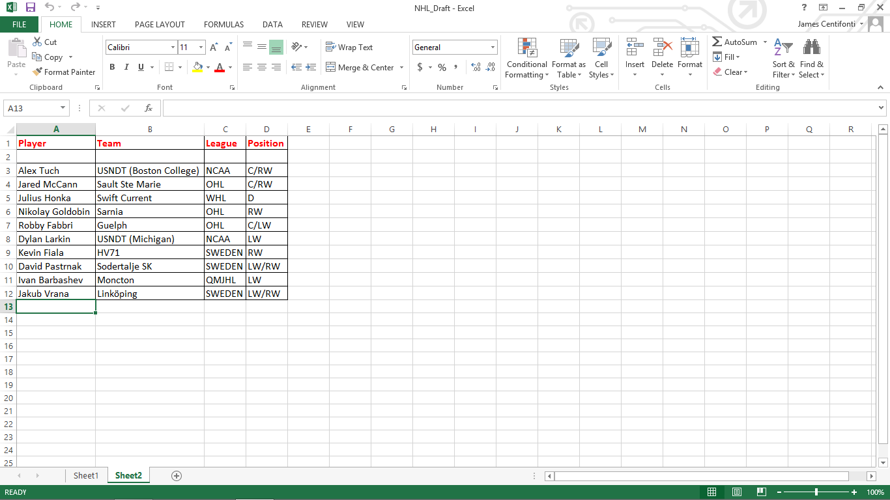The width and height of the screenshot is (890, 500).
Task: Open the Fill dropdown in Editing group
Action: 726,57
